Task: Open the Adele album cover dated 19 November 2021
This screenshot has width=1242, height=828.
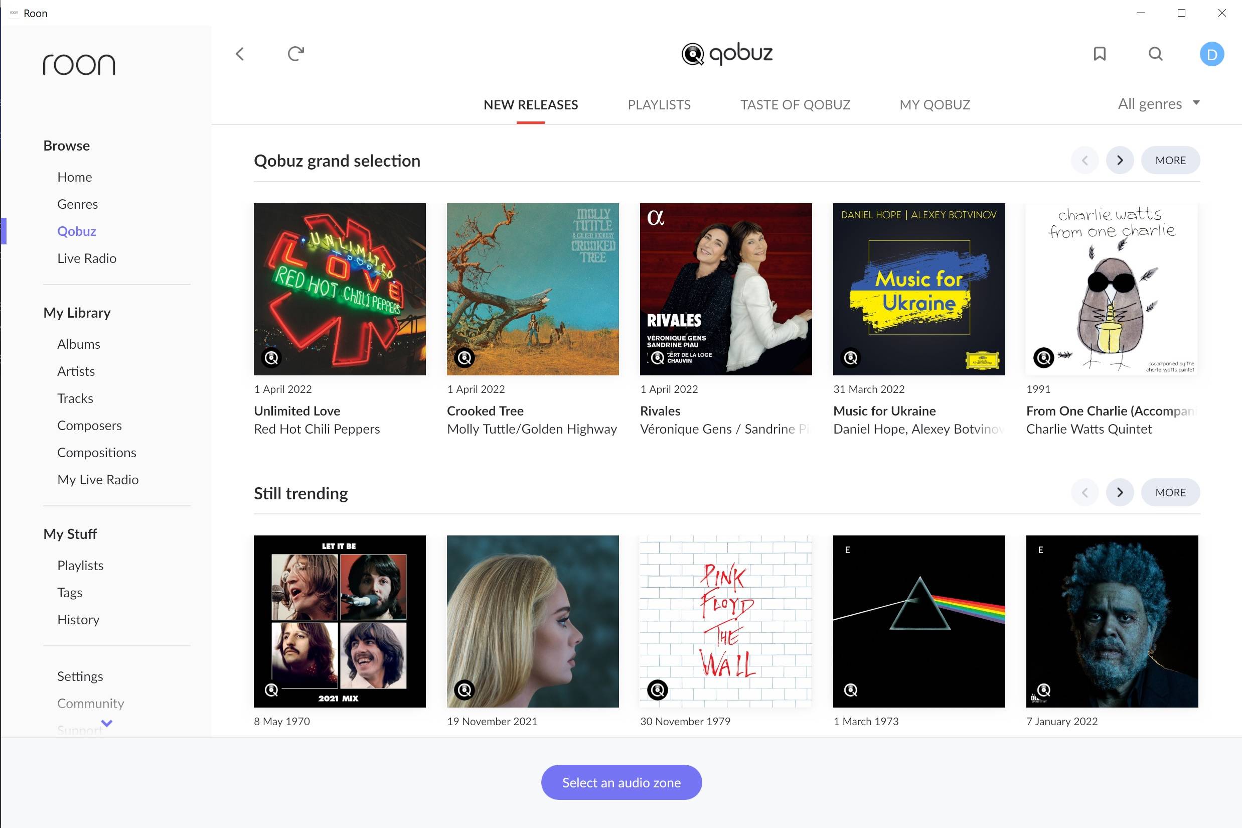Action: [533, 621]
